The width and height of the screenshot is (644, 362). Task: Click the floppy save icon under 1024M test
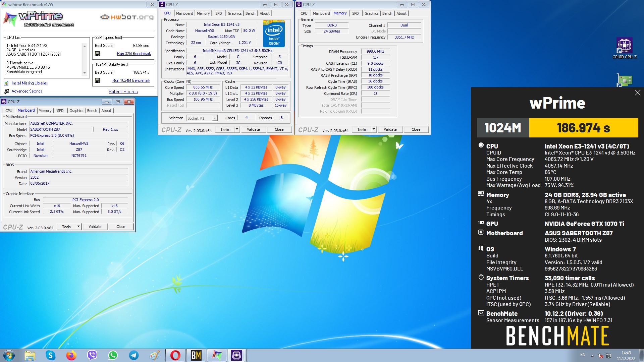coord(97,80)
